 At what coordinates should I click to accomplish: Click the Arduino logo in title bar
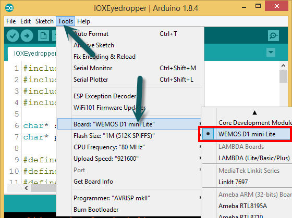tap(9, 8)
